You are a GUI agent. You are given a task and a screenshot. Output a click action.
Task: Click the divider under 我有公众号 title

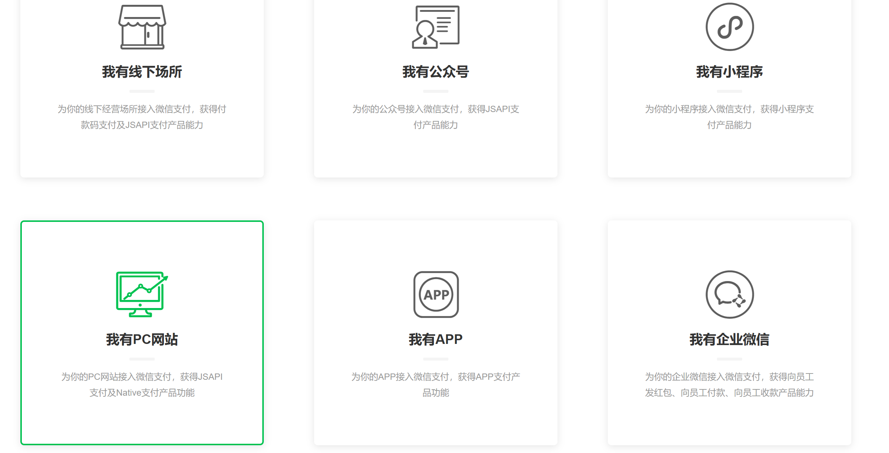pyautogui.click(x=435, y=91)
